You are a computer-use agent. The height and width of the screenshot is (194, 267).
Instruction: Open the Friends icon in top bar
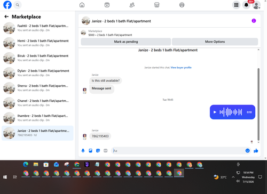[x=132, y=5]
